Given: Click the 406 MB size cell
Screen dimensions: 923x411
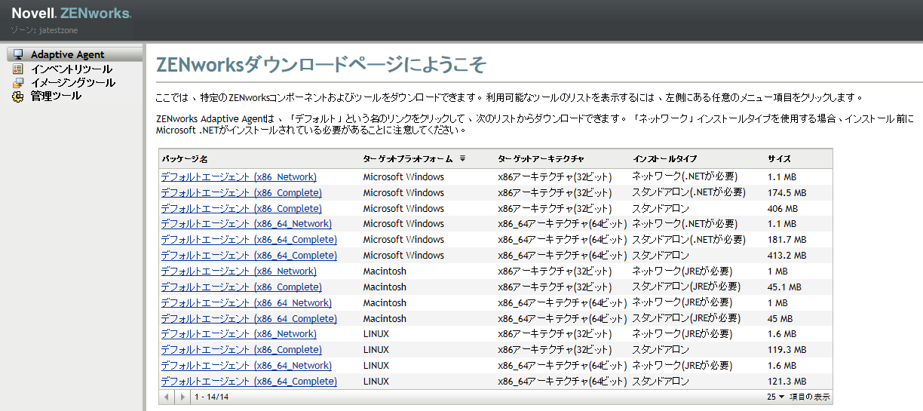Looking at the screenshot, I should point(783,208).
